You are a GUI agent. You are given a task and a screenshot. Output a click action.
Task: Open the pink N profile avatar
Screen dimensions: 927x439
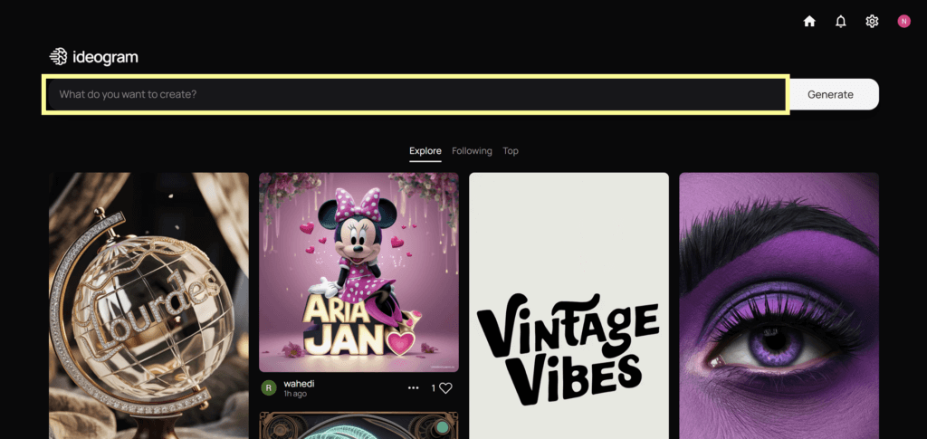[904, 21]
